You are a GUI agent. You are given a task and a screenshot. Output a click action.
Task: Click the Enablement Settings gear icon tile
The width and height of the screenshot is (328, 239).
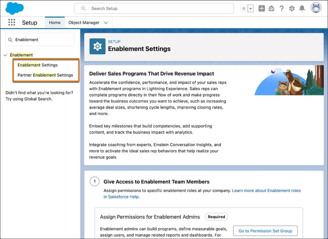coord(97,47)
